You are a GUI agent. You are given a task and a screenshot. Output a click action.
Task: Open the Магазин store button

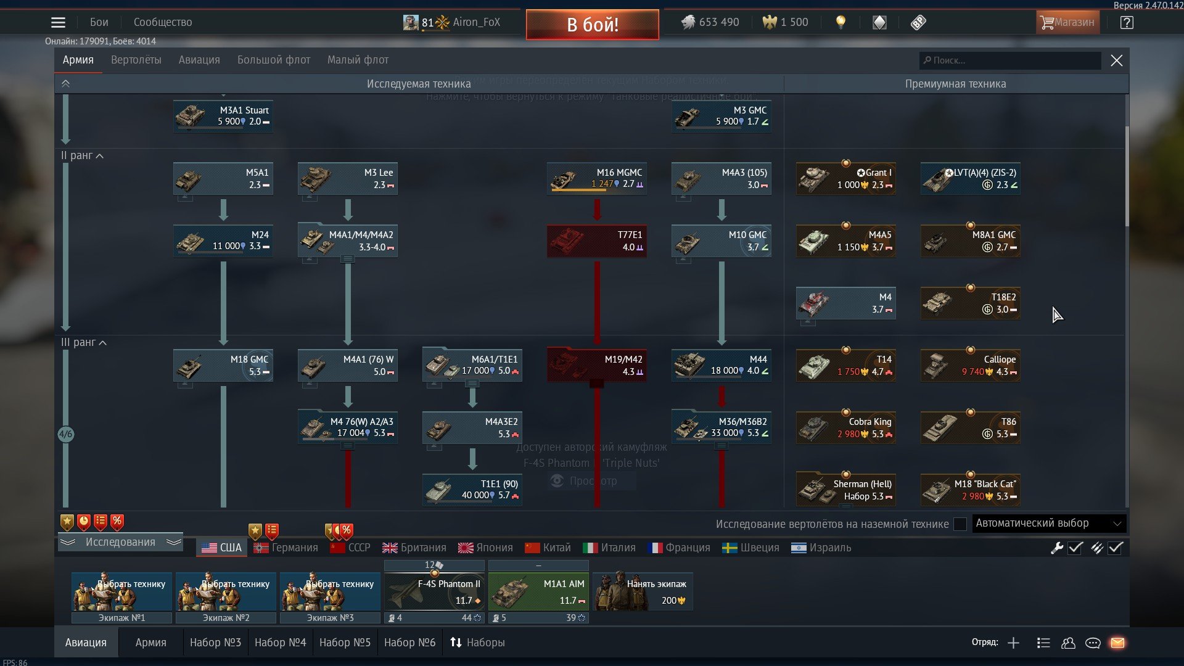coord(1067,23)
